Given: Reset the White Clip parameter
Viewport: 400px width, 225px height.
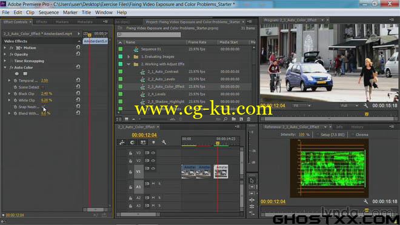Looking at the screenshot, I should click(x=78, y=100).
